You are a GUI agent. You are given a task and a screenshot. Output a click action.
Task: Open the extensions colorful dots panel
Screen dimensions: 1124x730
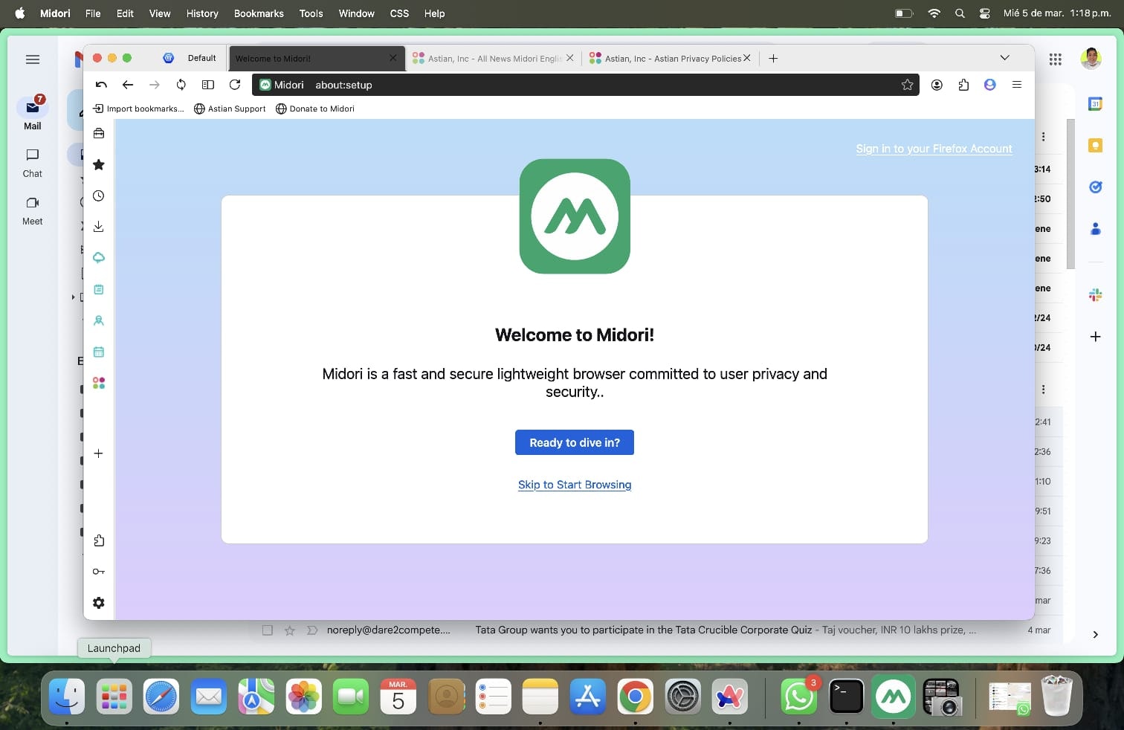(98, 384)
